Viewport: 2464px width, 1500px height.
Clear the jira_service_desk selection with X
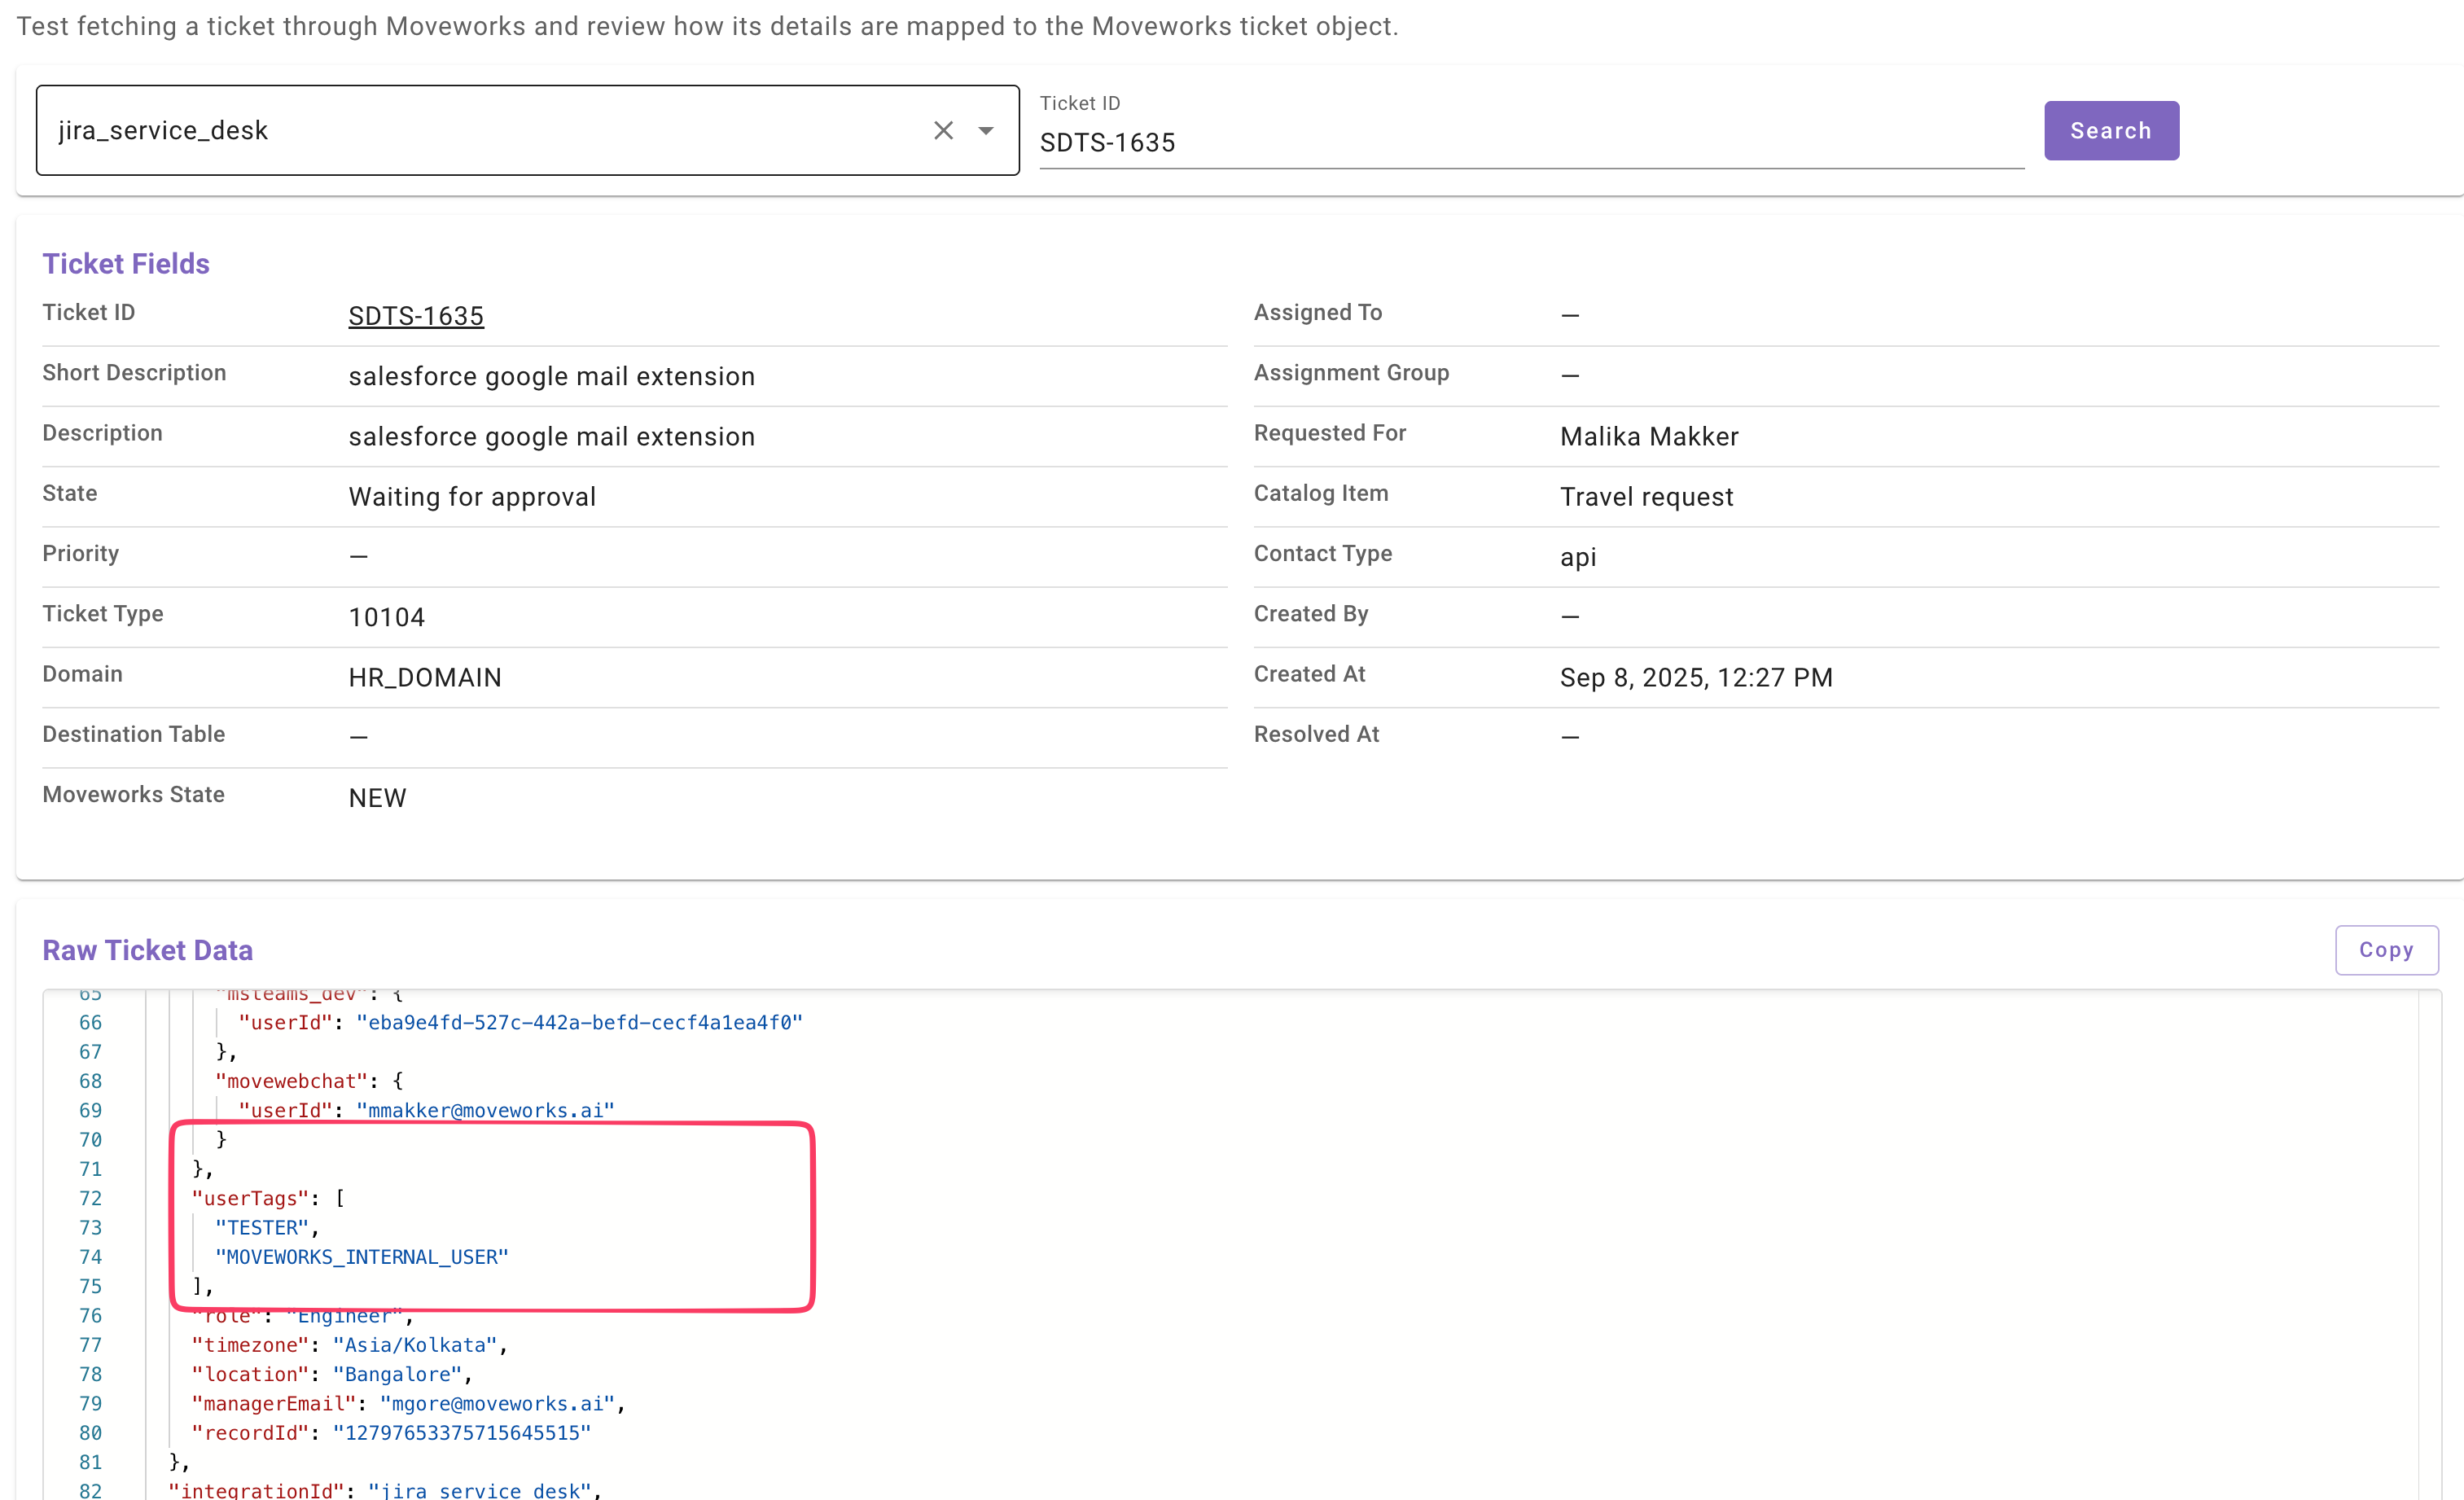click(x=943, y=130)
